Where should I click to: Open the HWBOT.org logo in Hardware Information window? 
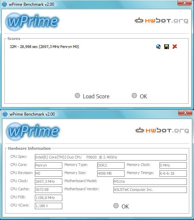162,130
